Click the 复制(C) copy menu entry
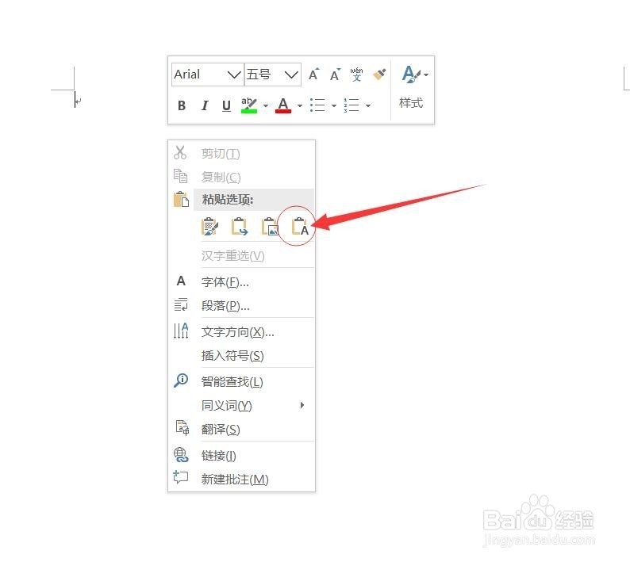The height and width of the screenshot is (562, 630). point(241,177)
